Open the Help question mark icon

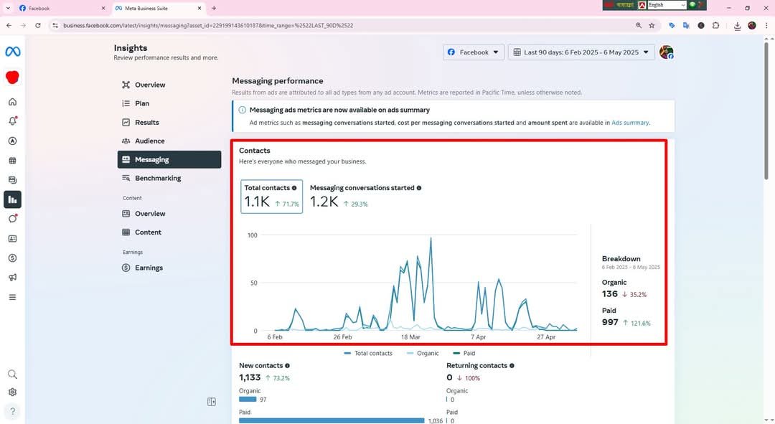(x=12, y=412)
